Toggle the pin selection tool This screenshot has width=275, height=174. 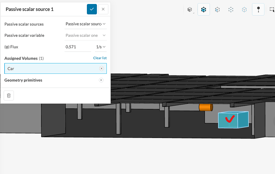pyautogui.click(x=258, y=9)
